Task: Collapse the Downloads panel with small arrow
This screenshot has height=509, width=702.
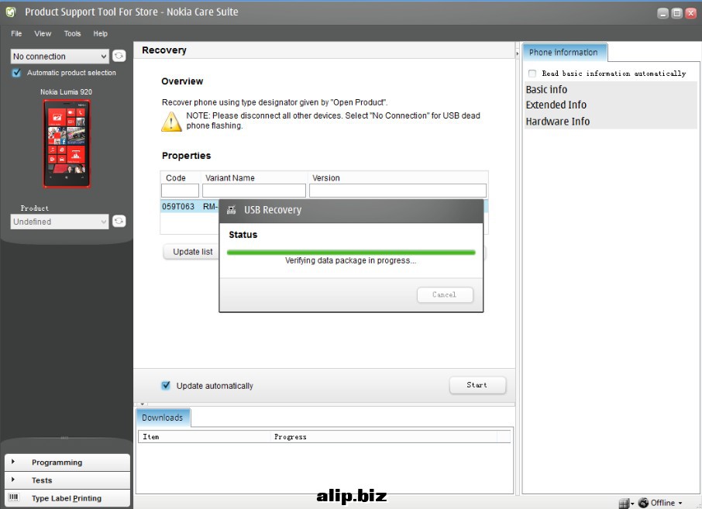Action: click(x=143, y=404)
